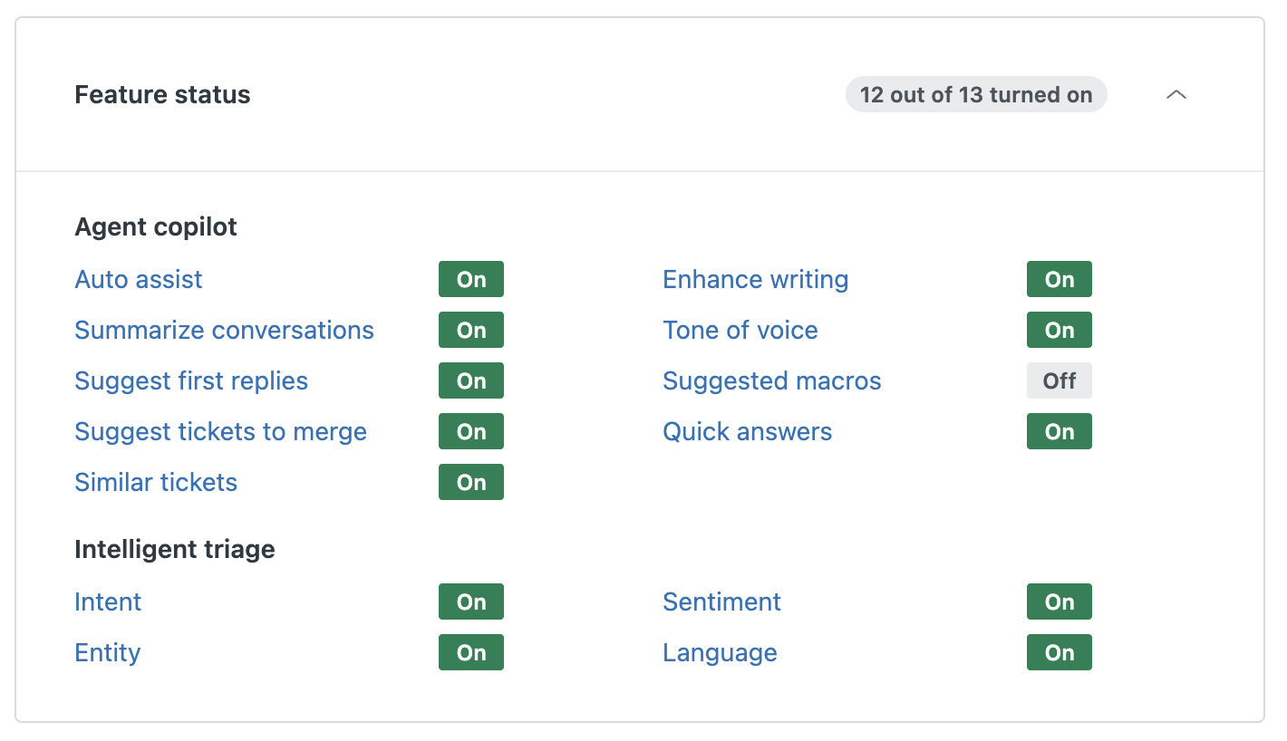Select the Tone of voice link
The image size is (1287, 741).
tap(740, 331)
